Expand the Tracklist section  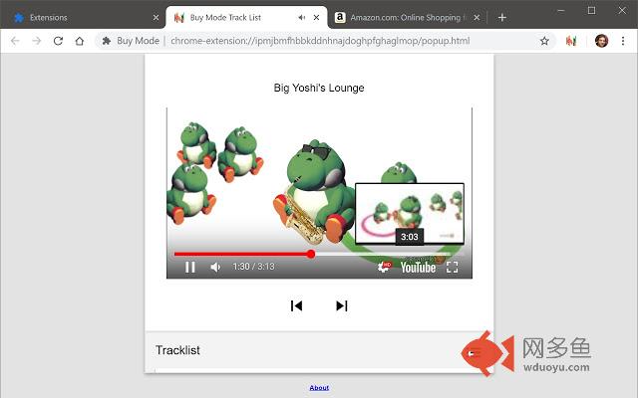point(319,350)
